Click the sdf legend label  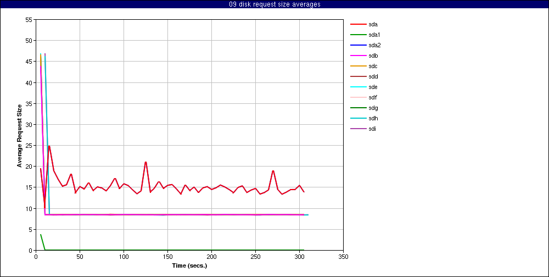pyautogui.click(x=373, y=97)
